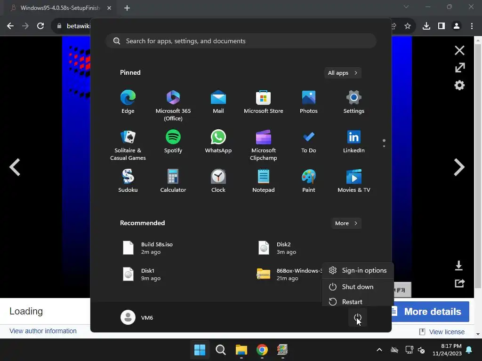
Task: Go to the previous image in viewer
Action: coord(15,167)
